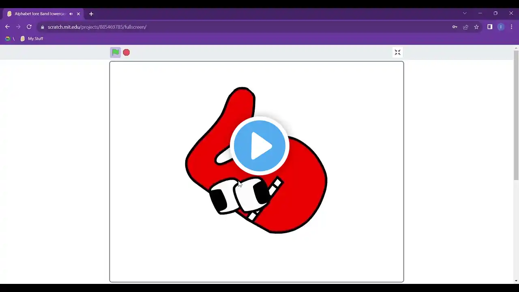The width and height of the screenshot is (519, 292).
Task: Close the Chrome window
Action: click(511, 13)
